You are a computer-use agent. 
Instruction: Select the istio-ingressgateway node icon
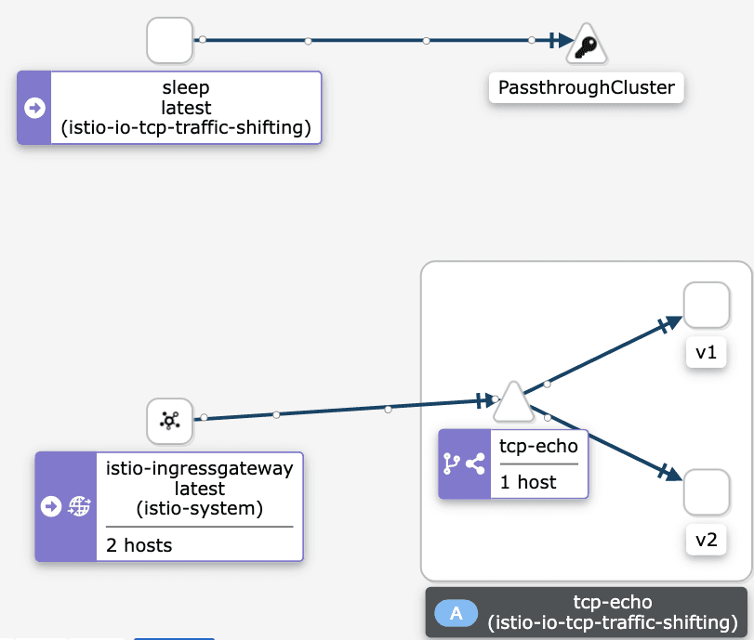tap(170, 421)
